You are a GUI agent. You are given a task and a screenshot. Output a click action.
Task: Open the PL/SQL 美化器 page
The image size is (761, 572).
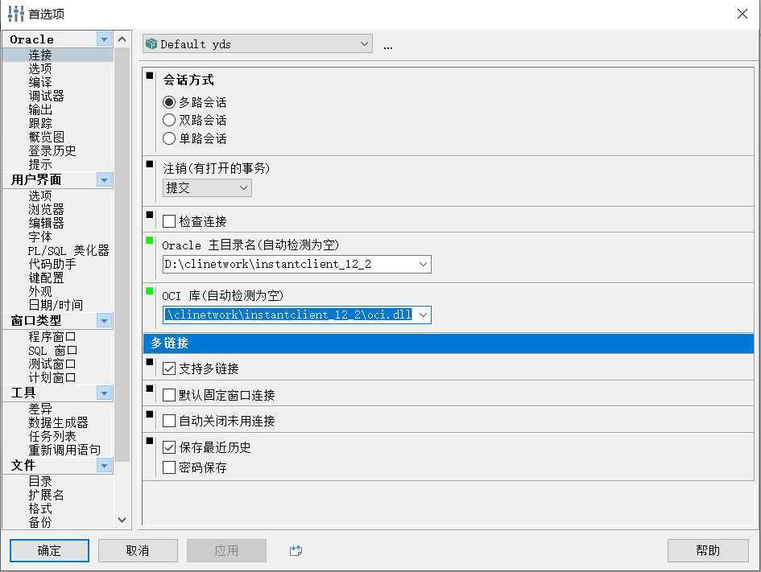point(68,251)
